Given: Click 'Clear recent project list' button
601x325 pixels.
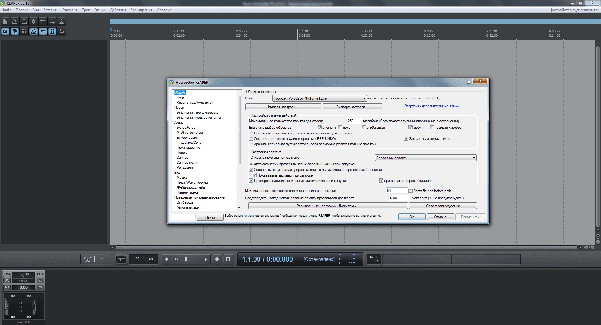Looking at the screenshot, I should click(x=443, y=206).
